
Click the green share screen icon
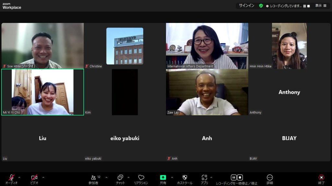(x=163, y=178)
